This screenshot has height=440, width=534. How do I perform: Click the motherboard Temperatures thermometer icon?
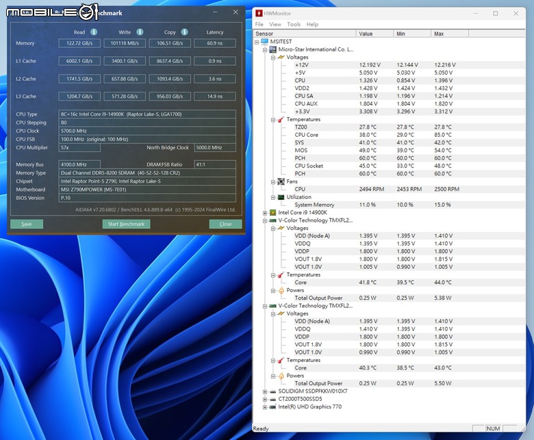(x=281, y=120)
